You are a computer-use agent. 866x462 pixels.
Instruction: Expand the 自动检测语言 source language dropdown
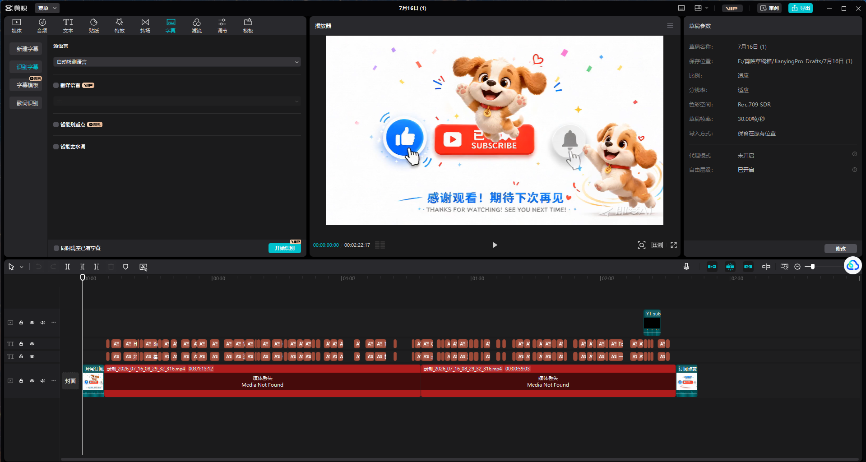(177, 62)
